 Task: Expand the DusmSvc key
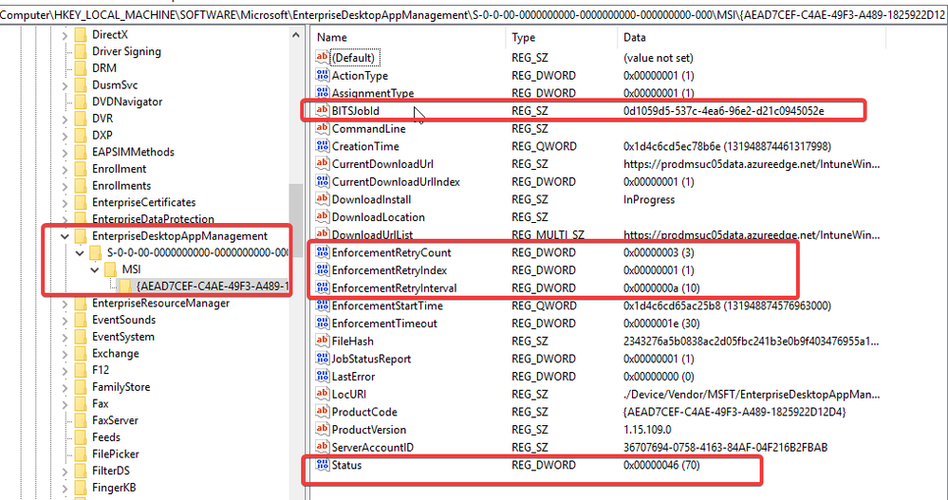click(x=65, y=85)
